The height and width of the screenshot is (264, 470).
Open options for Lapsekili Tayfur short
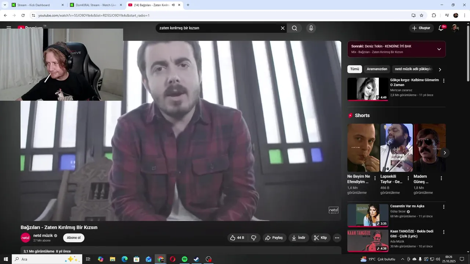(x=408, y=178)
